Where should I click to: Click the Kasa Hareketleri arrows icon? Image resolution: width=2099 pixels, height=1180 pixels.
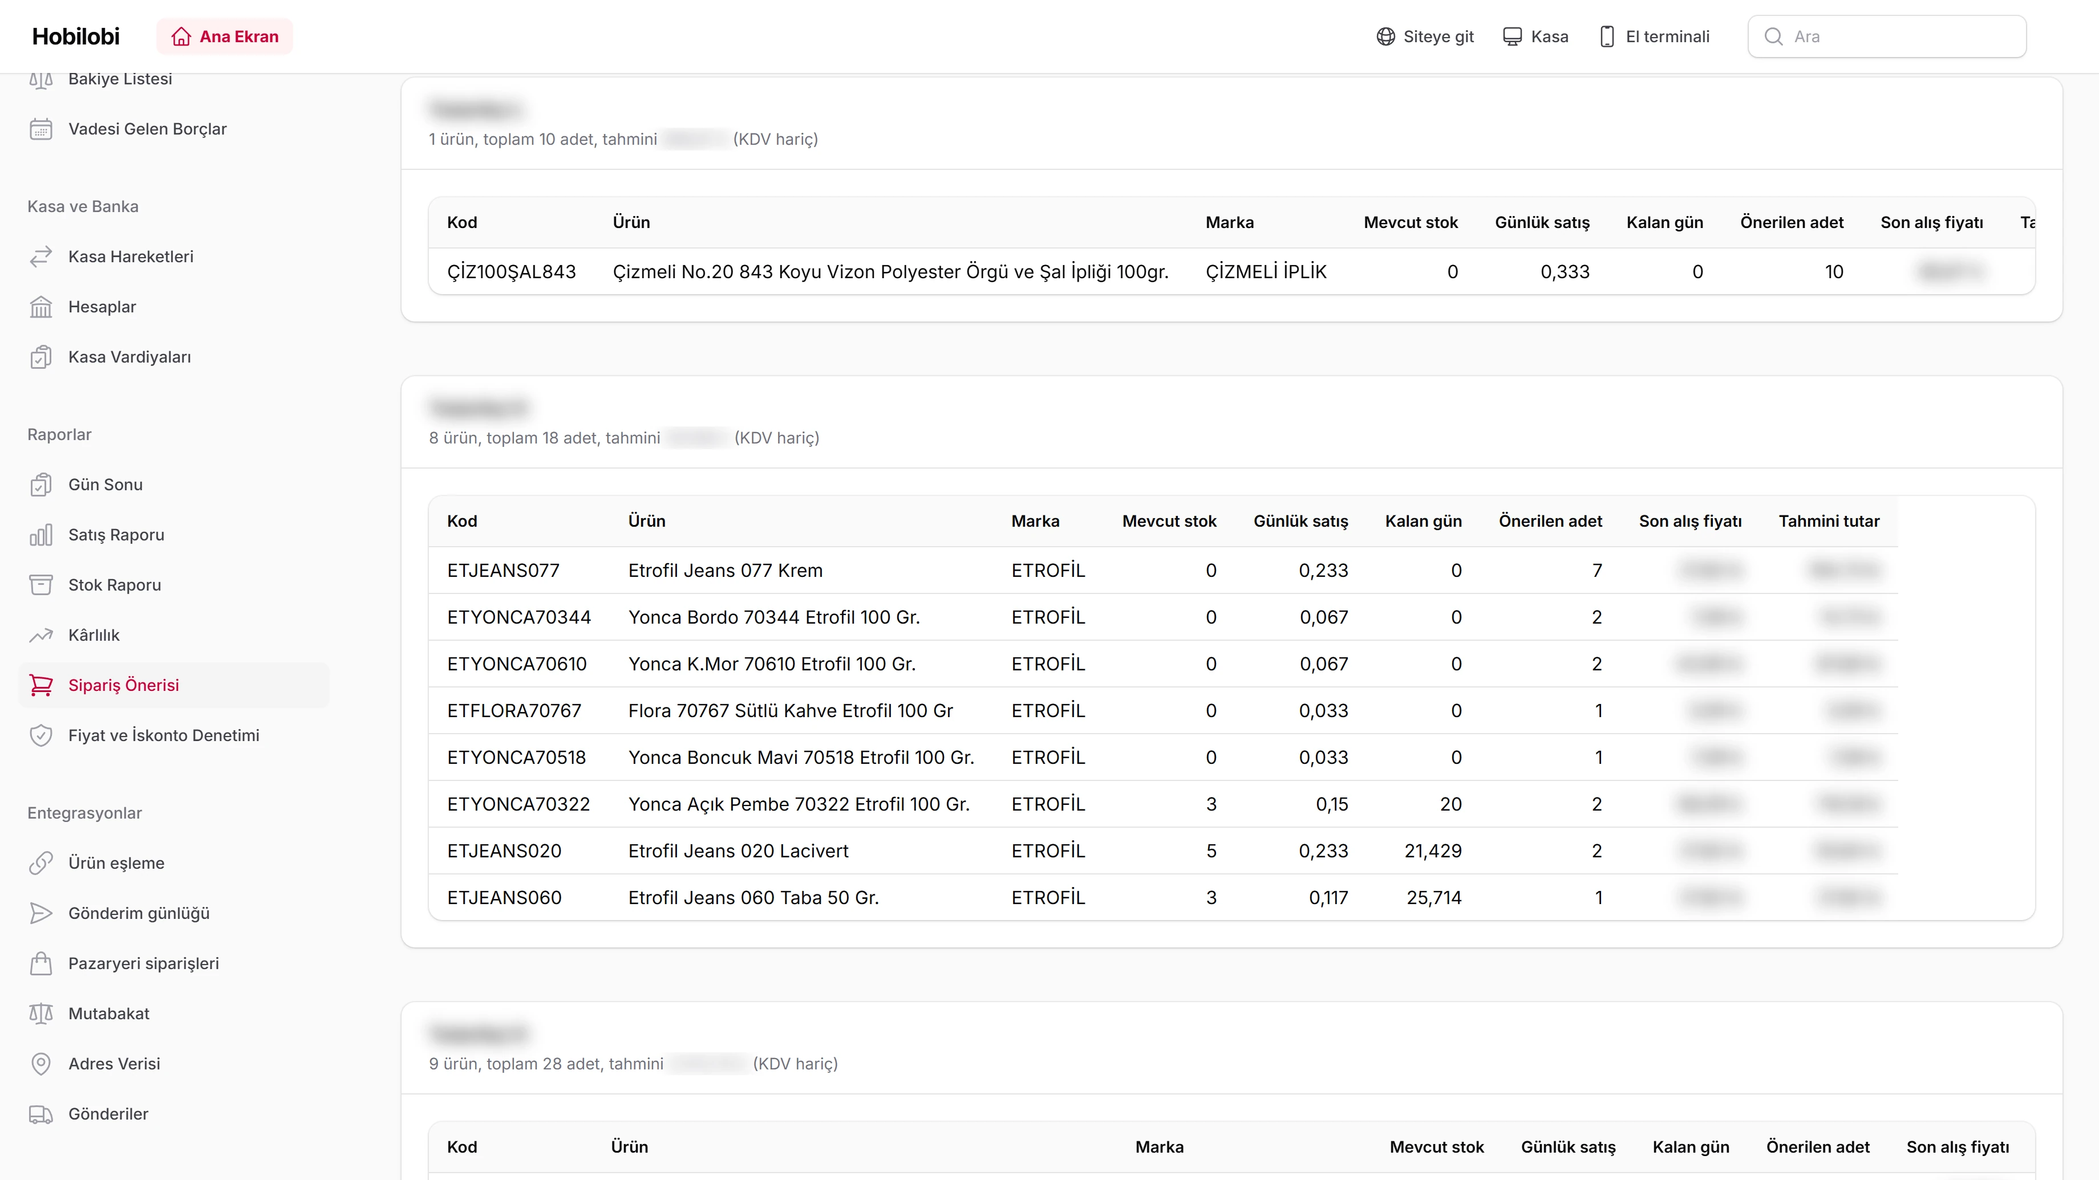(40, 257)
